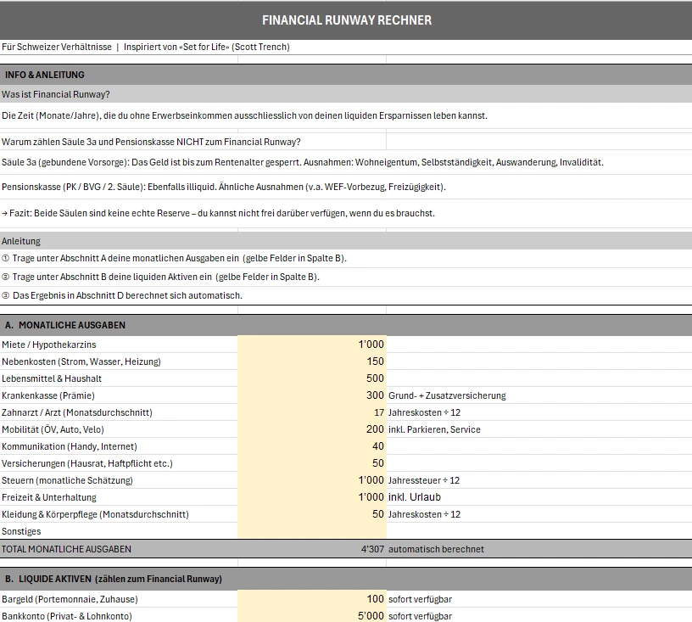Select the 'INFO & ANLEITUNG' section header

click(346, 75)
